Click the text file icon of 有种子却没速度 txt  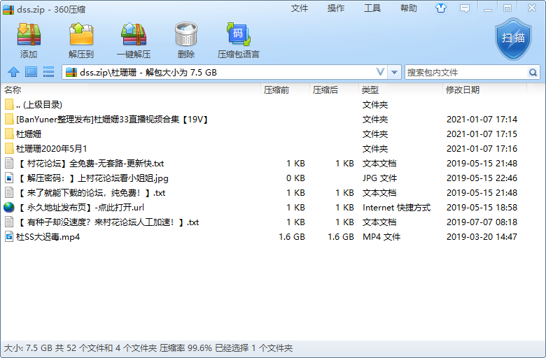[x=9, y=222]
